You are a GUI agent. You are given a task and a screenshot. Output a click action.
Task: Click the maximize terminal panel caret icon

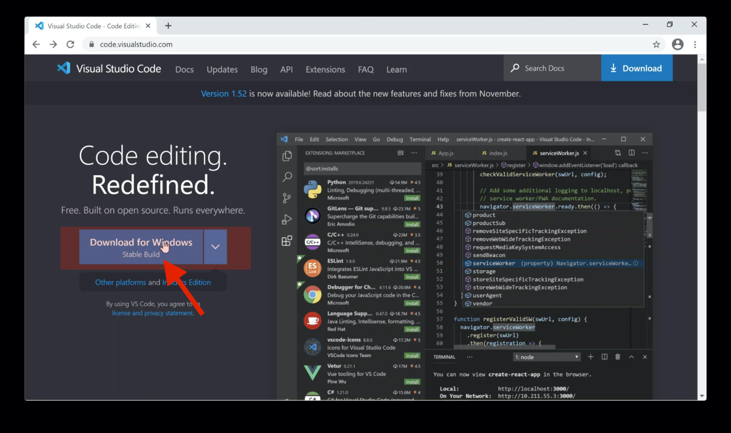[x=631, y=357]
